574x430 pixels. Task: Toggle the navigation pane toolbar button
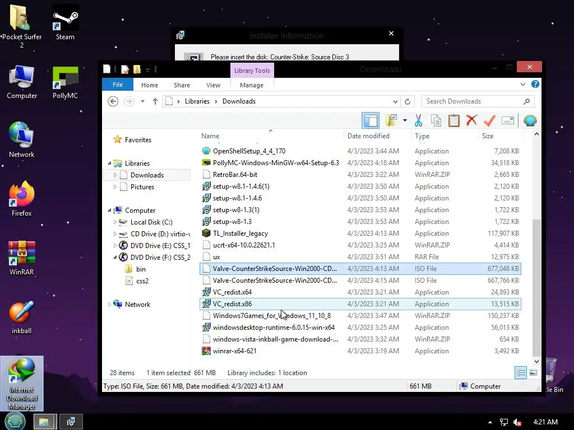point(370,121)
